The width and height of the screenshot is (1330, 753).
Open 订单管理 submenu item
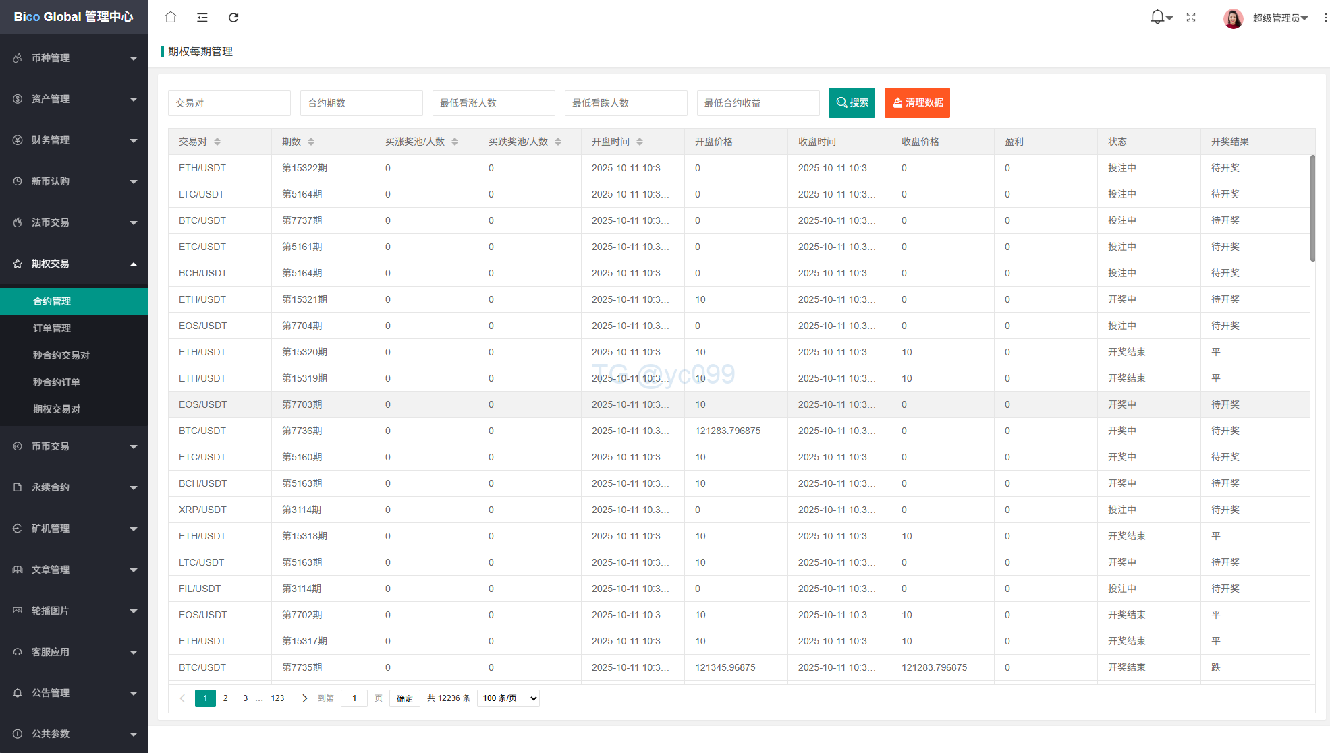point(52,328)
